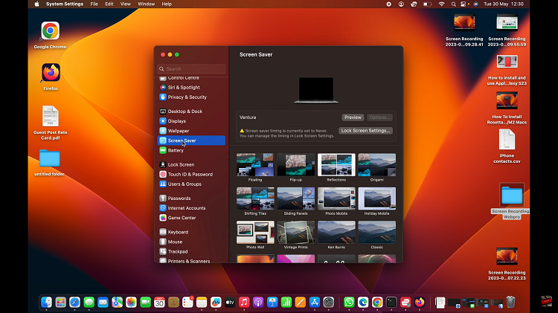Click Siri icon in menu bar
The image size is (558, 313).
(476, 4)
